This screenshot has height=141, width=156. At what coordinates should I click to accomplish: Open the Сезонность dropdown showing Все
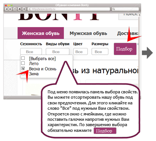tap(31, 51)
